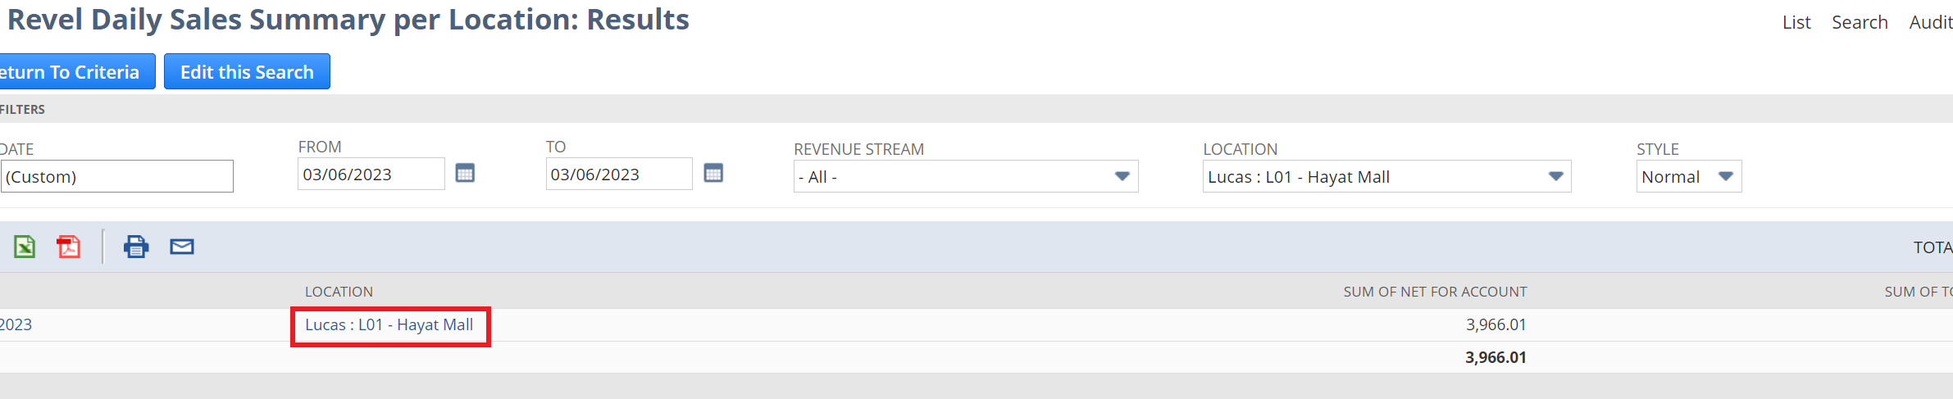This screenshot has height=399, width=1953.
Task: Open the FROM date calendar picker
Action: 465,173
